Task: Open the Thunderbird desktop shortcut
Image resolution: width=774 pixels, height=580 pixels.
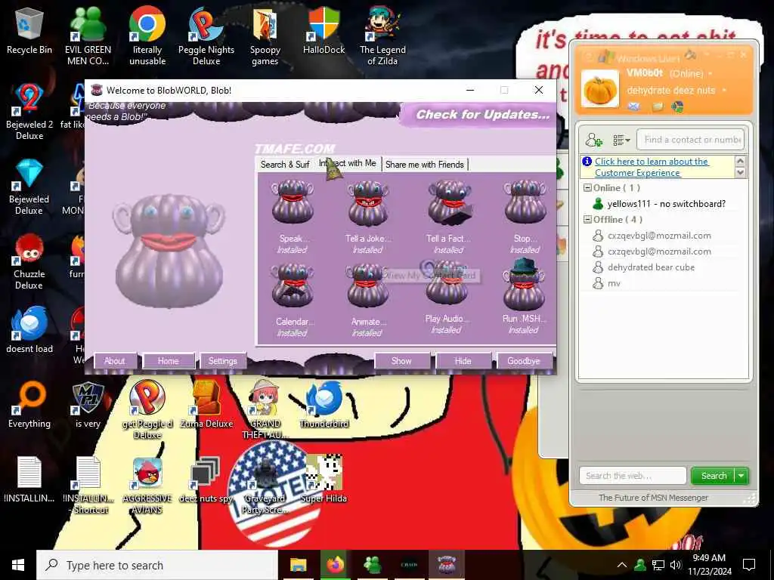Action: coord(324,405)
